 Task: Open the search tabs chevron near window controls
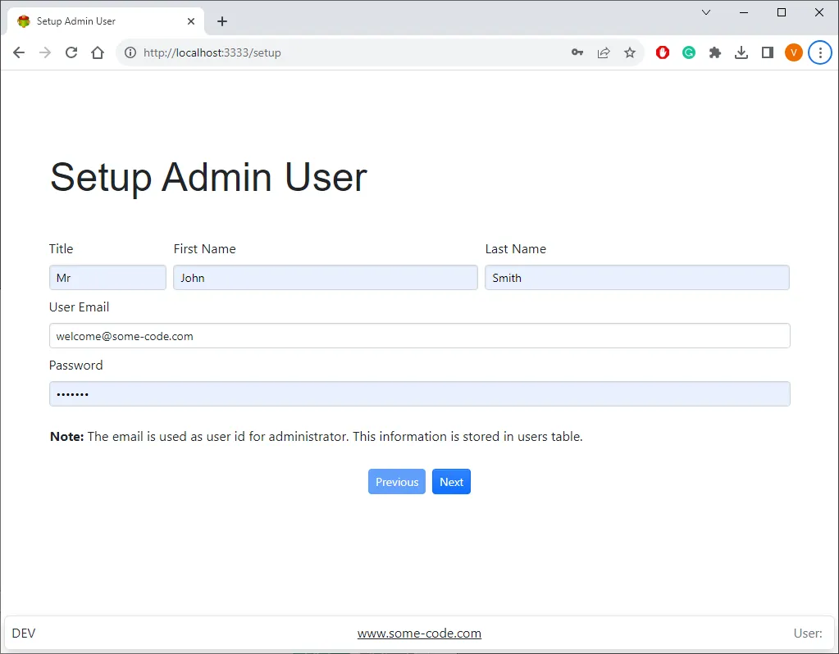coord(706,12)
